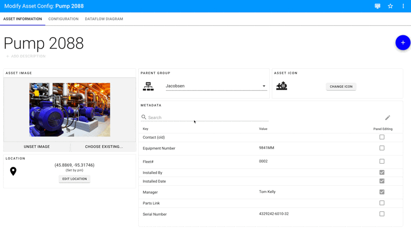Click Unset Image button
Viewport: 411px width, 251px height.
coord(36,147)
